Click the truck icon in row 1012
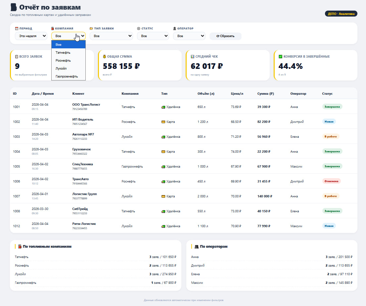 [x=163, y=226]
